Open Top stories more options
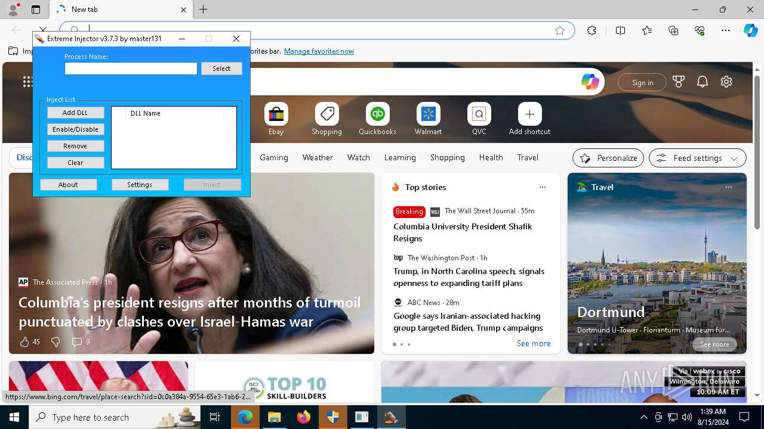The image size is (764, 429). coord(543,187)
